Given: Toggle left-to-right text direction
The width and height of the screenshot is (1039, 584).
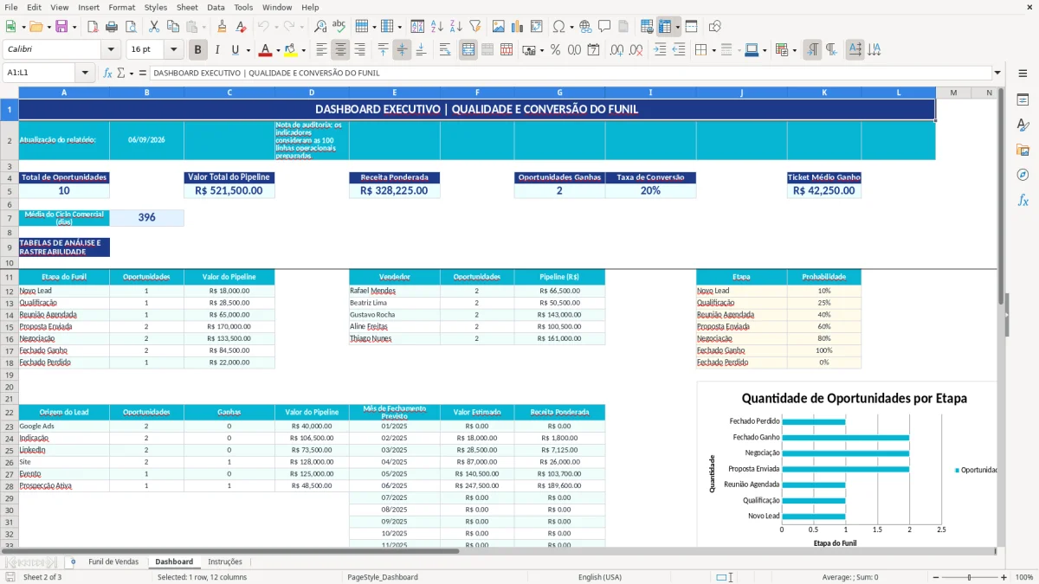Looking at the screenshot, I should coord(812,50).
